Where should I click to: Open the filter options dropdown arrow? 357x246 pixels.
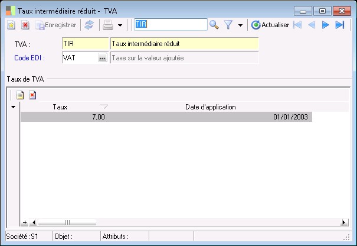(x=240, y=25)
